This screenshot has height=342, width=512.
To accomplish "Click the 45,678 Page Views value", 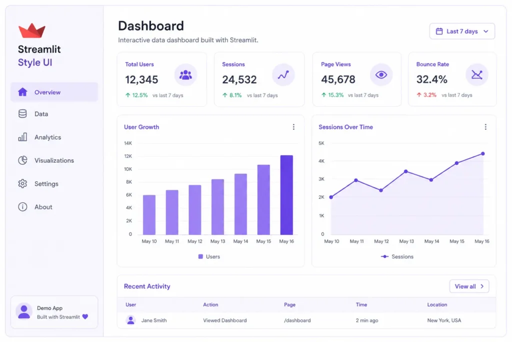I will pyautogui.click(x=338, y=79).
